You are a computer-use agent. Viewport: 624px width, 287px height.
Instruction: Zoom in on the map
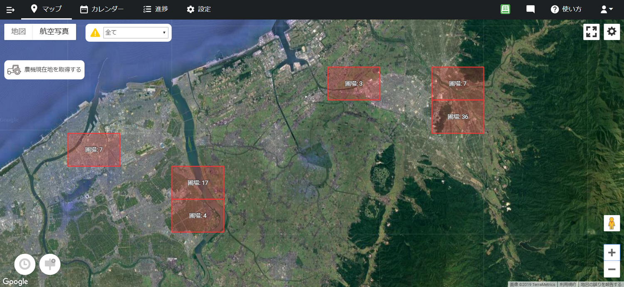click(612, 252)
